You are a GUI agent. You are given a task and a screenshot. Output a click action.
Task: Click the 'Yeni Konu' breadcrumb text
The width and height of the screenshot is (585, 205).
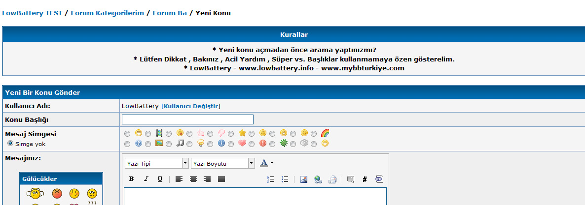pos(213,13)
